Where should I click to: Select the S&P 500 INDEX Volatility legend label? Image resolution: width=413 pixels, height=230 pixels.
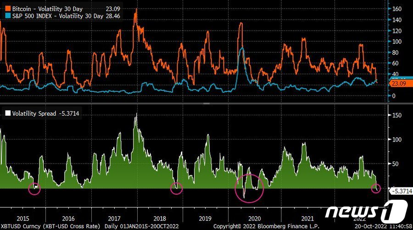[x=58, y=16]
